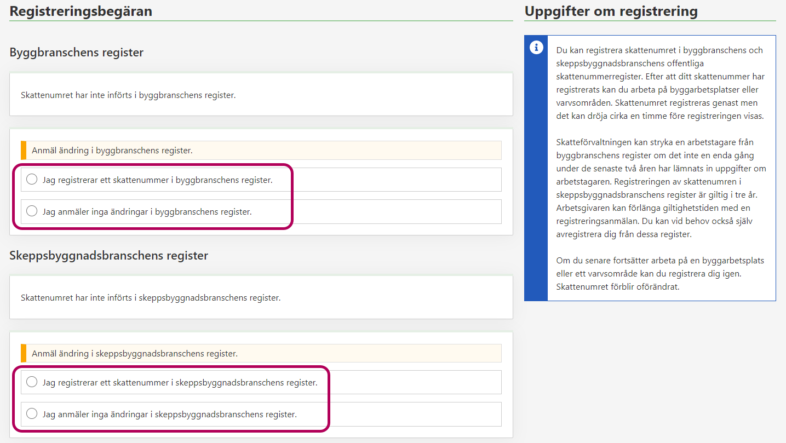Screen dimensions: 786x443
Task: Click the green divider line under 'Registreringsbegäran'
Action: [x=261, y=21]
